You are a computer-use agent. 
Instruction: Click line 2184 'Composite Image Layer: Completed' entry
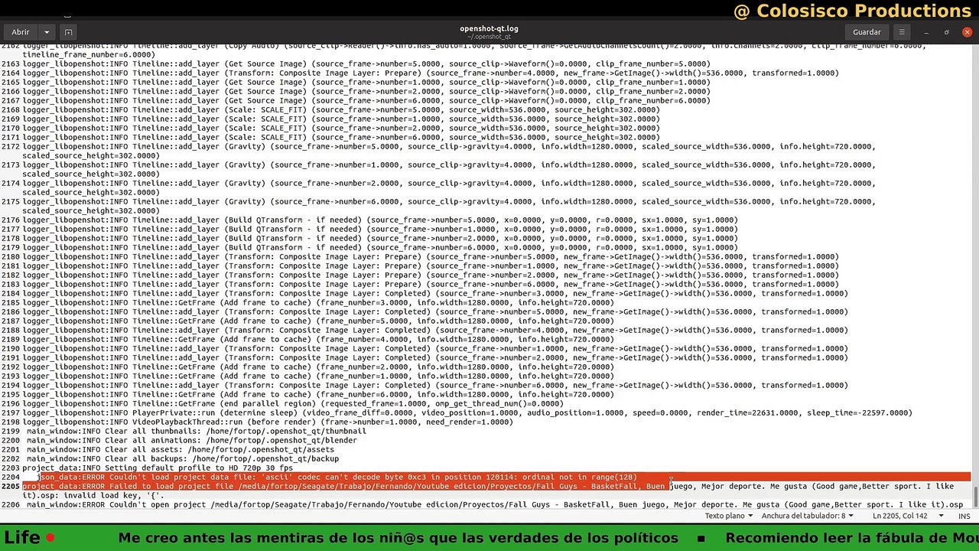[435, 293]
